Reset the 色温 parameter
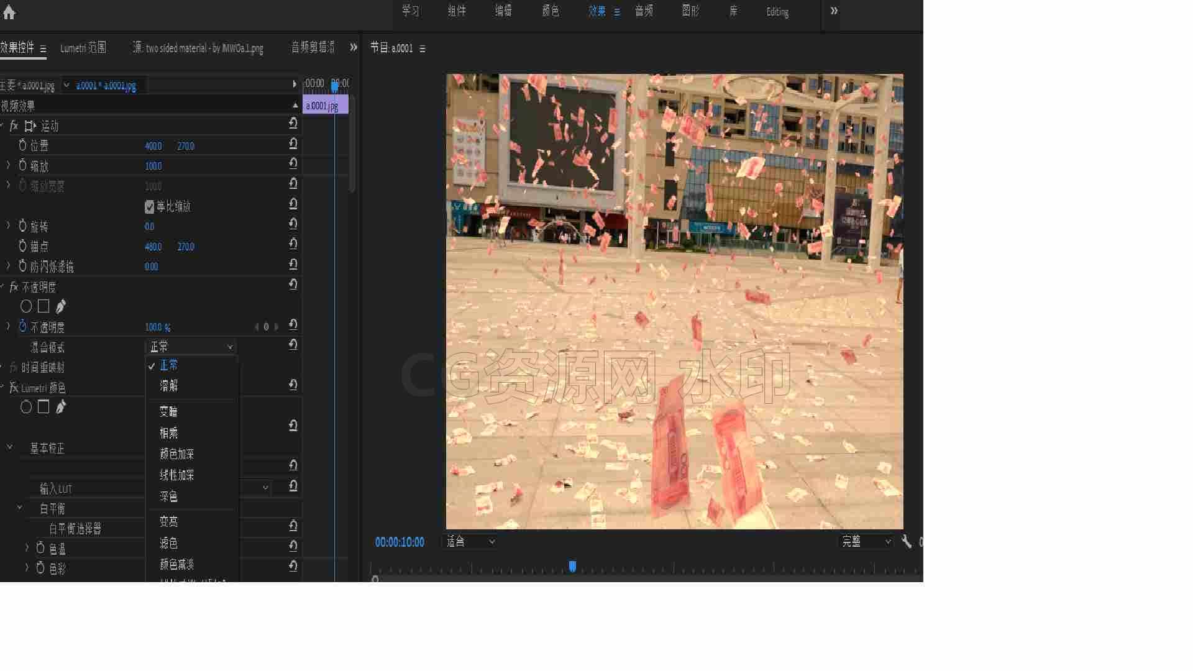1193x671 pixels. 293,546
